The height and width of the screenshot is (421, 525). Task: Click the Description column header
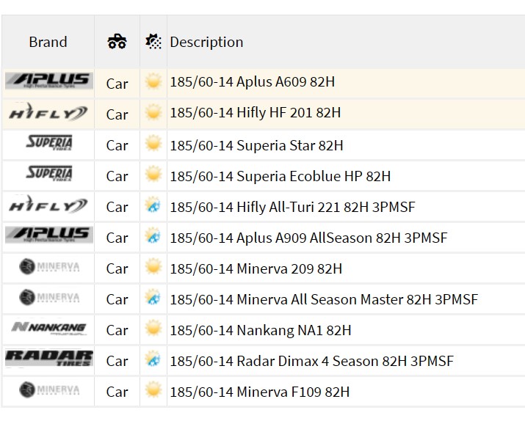[x=206, y=42]
